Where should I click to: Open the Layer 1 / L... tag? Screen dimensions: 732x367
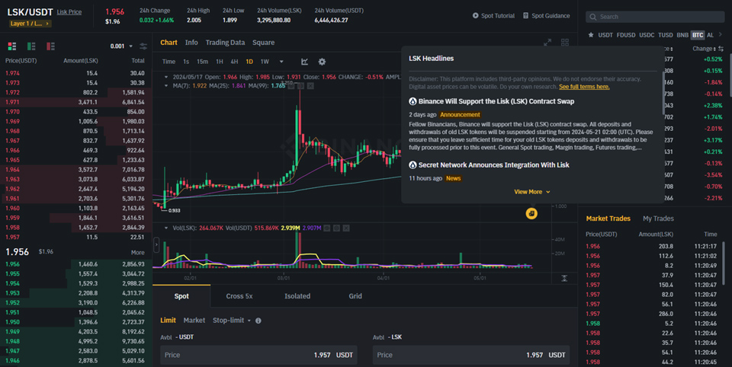tap(30, 24)
